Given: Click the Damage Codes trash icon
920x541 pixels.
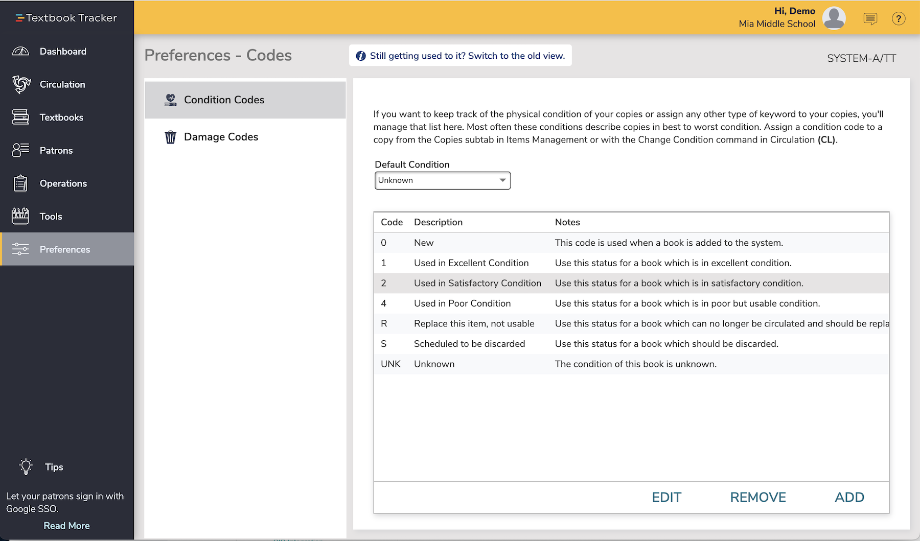Looking at the screenshot, I should [170, 137].
